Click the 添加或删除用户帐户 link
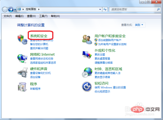Screen dimensions: 163x120 [x=110, y=40]
